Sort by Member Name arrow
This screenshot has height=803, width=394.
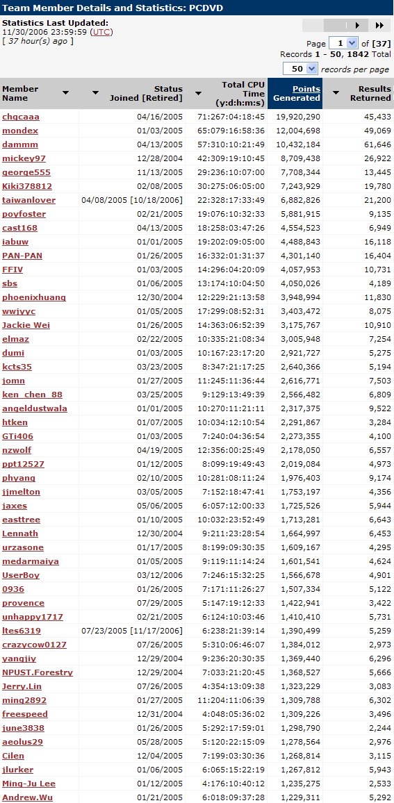(x=65, y=92)
